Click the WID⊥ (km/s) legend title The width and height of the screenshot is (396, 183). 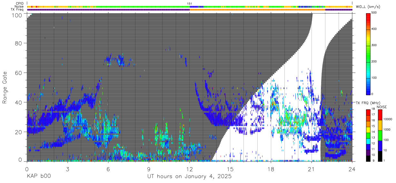369,7
